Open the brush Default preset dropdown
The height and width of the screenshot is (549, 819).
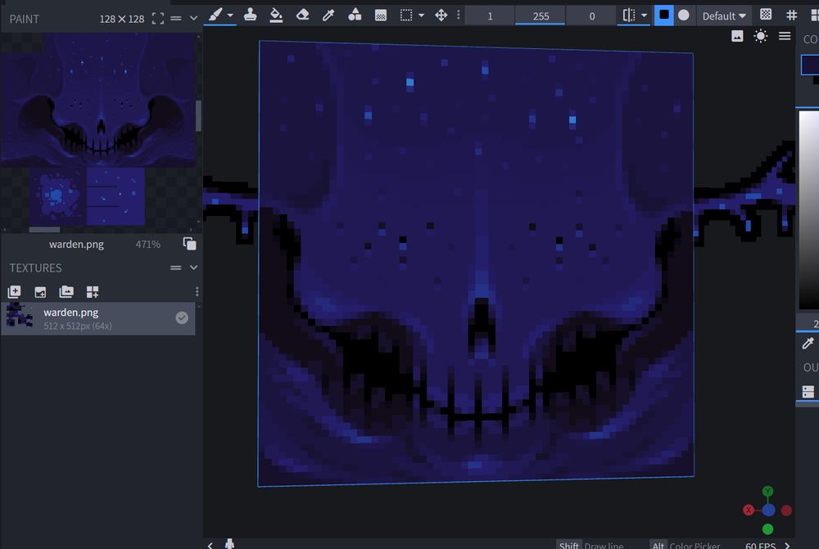[x=724, y=16]
